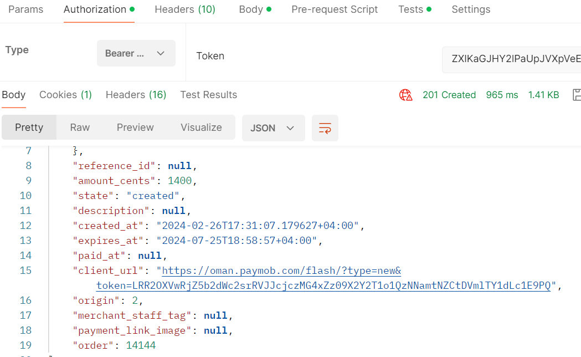Open the Tests tab
The height and width of the screenshot is (357, 581).
point(411,9)
